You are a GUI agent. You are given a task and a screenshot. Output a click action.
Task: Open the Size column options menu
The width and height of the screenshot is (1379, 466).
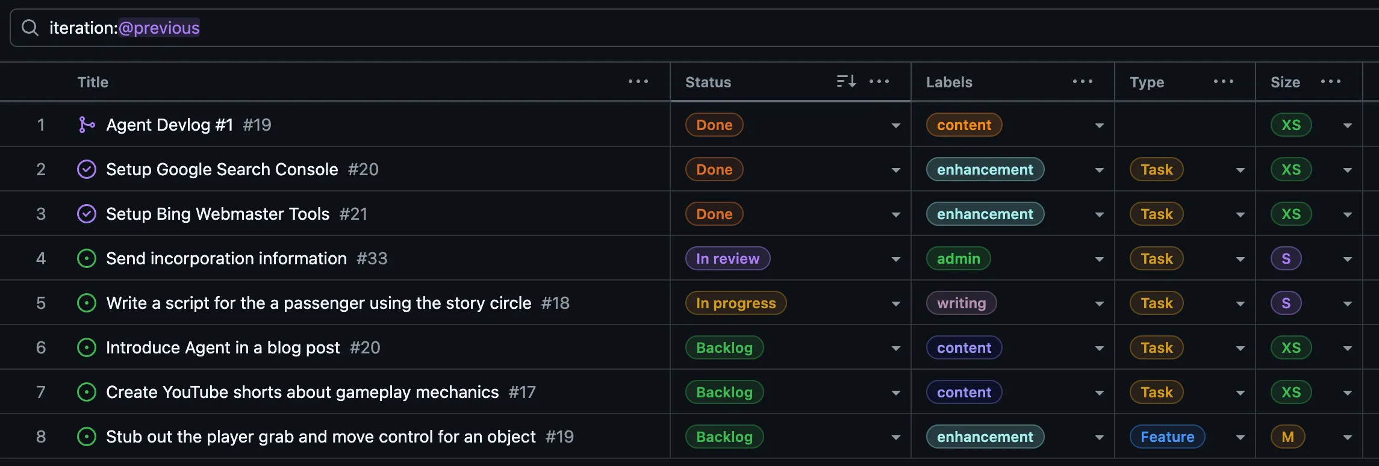click(x=1331, y=81)
